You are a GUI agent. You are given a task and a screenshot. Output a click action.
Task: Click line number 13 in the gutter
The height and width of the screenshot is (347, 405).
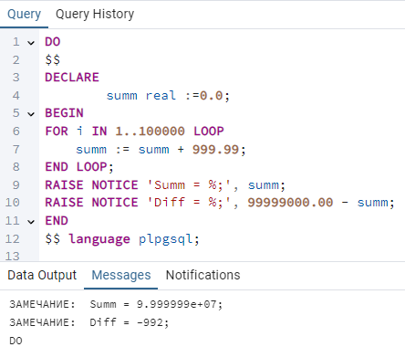pos(12,257)
